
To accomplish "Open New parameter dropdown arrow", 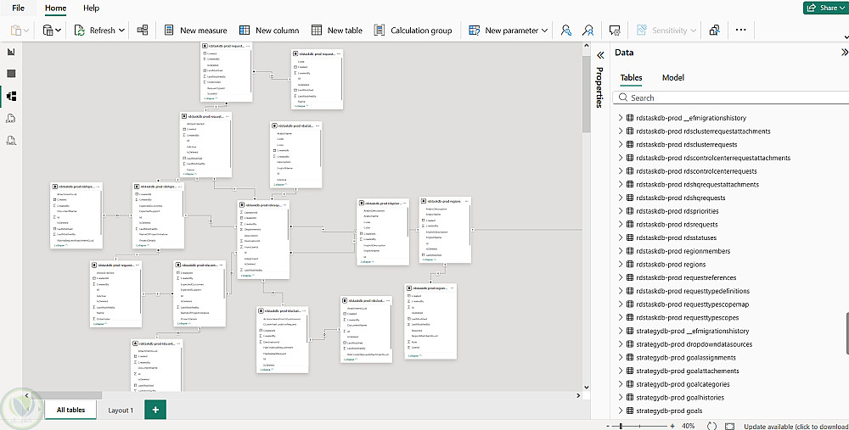I will pyautogui.click(x=544, y=31).
